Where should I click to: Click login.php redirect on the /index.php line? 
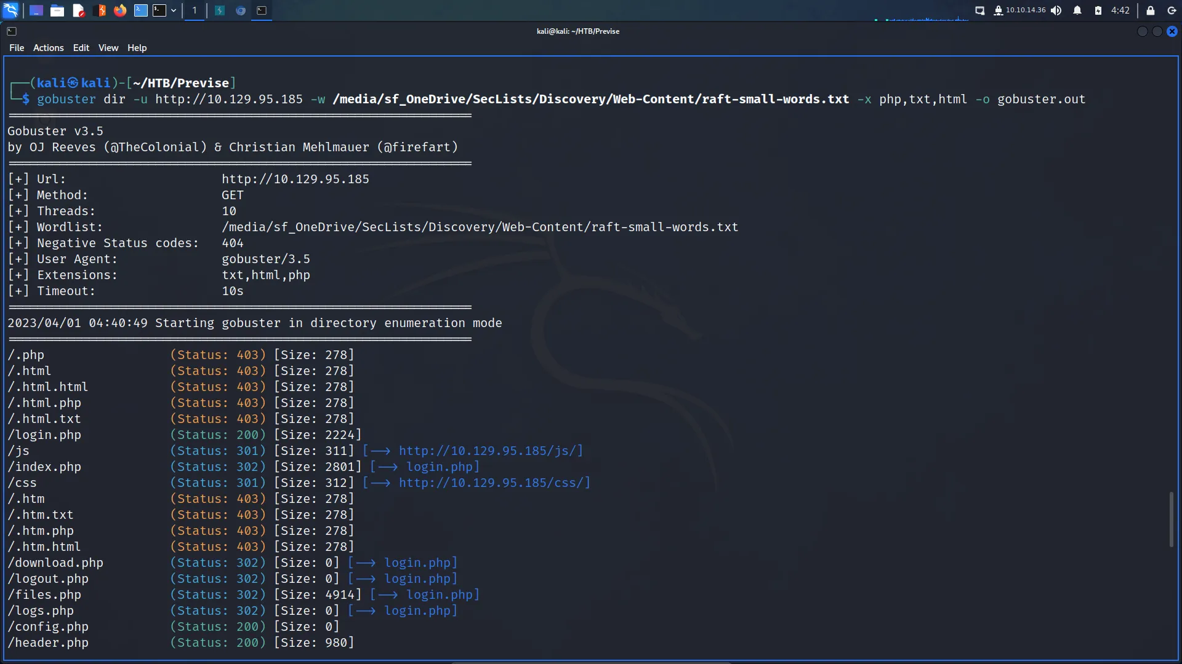pyautogui.click(x=440, y=467)
